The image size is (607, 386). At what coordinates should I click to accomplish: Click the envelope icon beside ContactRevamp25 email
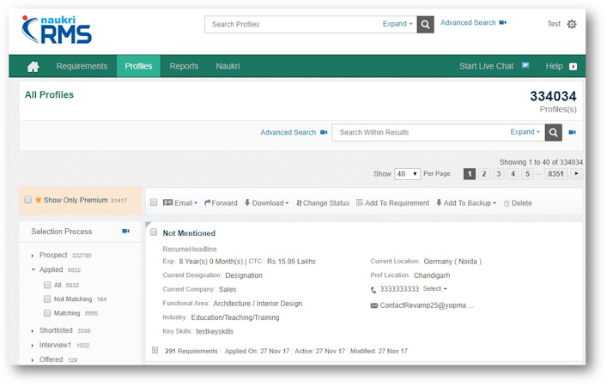pyautogui.click(x=374, y=305)
